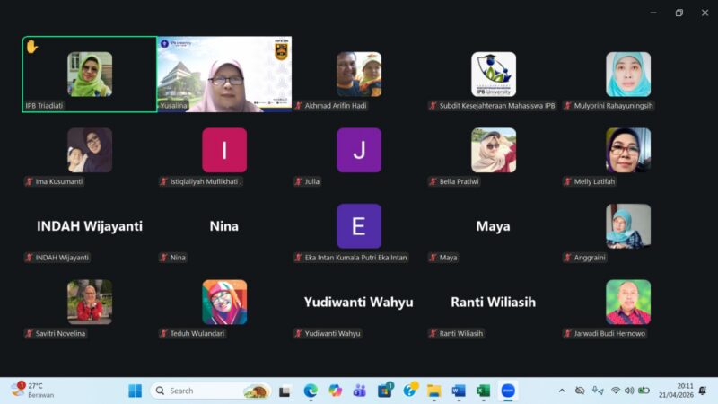718x404 pixels.
Task: Select Eka Intan Kumala Putri's tile
Action: 359,227
